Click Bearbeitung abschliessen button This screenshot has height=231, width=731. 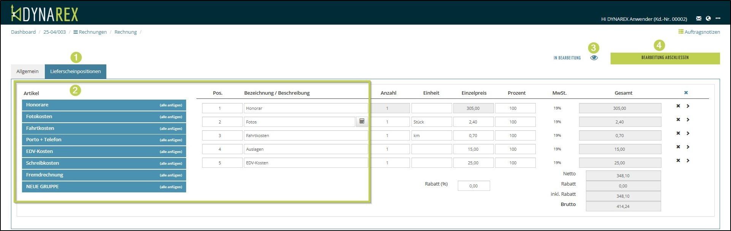point(665,58)
